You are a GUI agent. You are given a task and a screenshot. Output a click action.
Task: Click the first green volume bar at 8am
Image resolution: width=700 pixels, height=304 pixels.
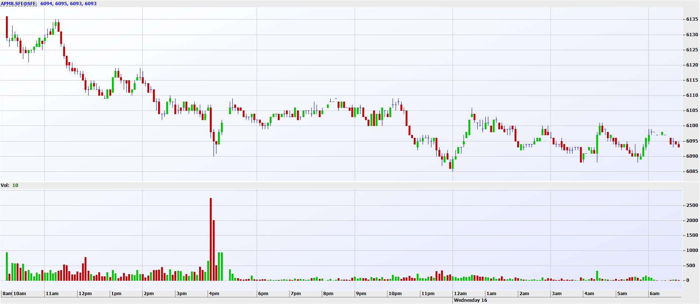click(7, 266)
